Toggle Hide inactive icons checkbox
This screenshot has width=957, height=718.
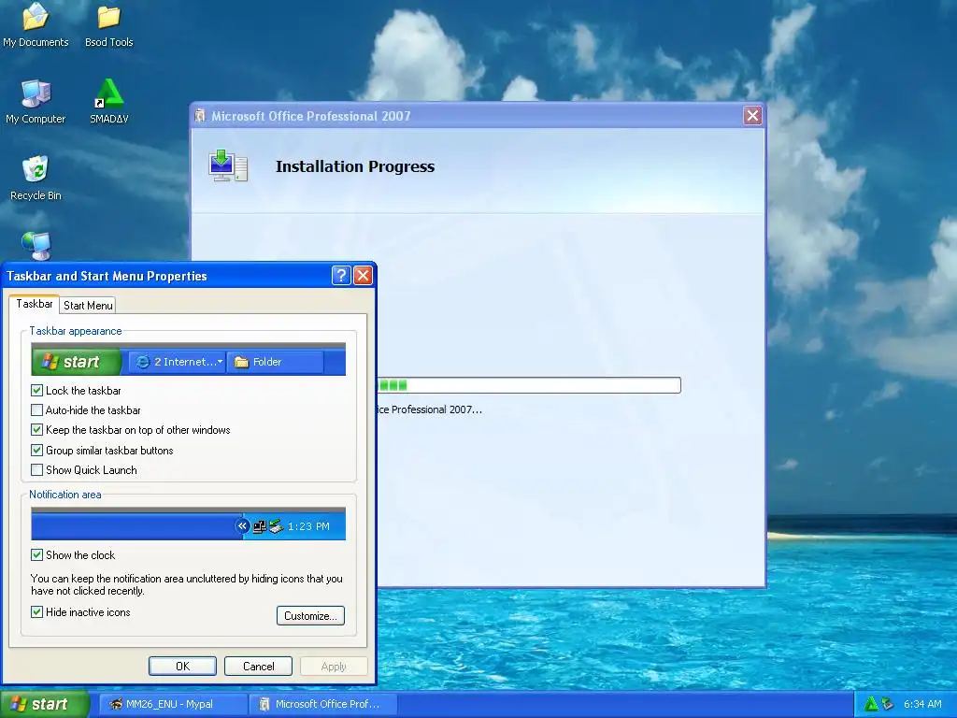click(x=36, y=611)
